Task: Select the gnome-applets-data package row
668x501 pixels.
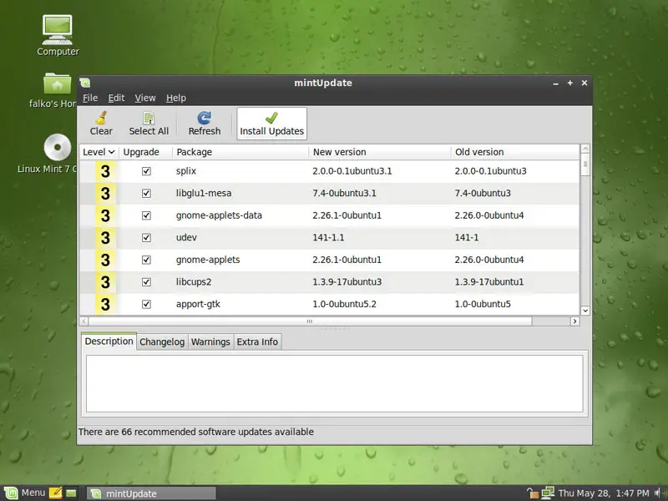Action: (329, 215)
